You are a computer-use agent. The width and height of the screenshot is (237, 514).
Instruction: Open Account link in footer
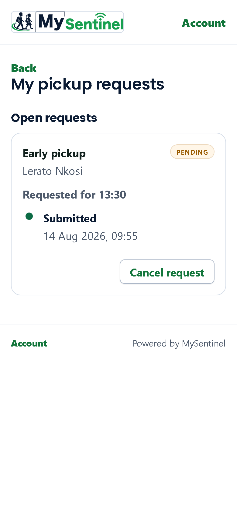(29, 343)
